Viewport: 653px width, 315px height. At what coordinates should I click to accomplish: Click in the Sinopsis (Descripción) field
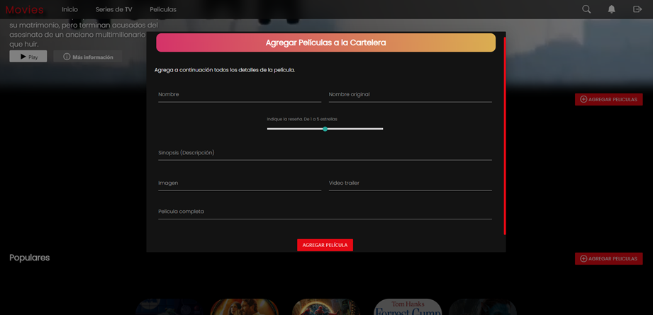click(325, 154)
